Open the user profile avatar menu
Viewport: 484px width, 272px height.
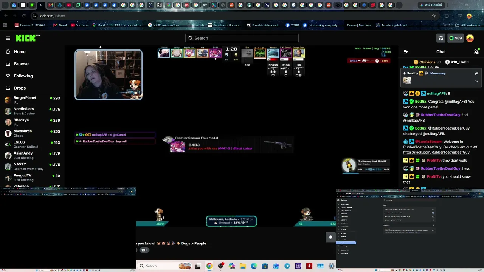point(470,38)
